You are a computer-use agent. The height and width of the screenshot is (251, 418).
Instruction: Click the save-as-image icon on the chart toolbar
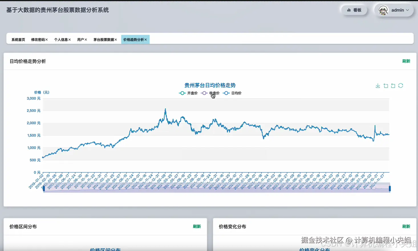point(378,85)
